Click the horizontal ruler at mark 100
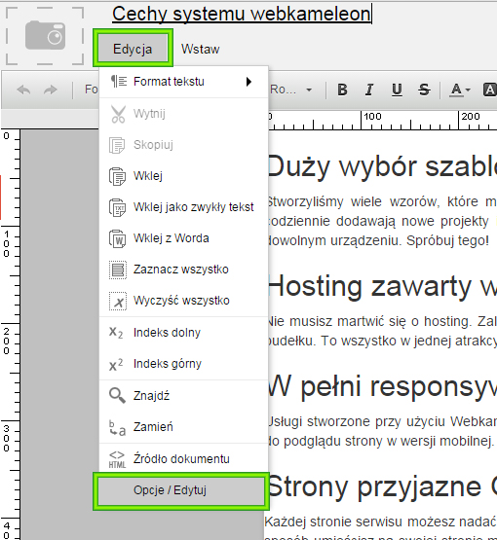This screenshot has height=540, width=497. pos(373,117)
